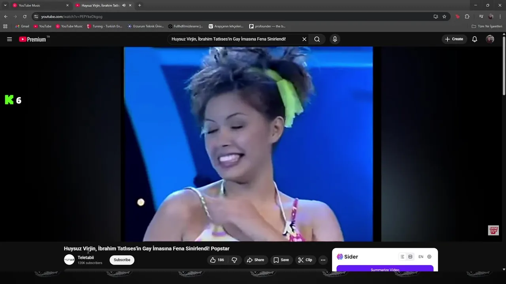Save the video to playlist

[281, 260]
